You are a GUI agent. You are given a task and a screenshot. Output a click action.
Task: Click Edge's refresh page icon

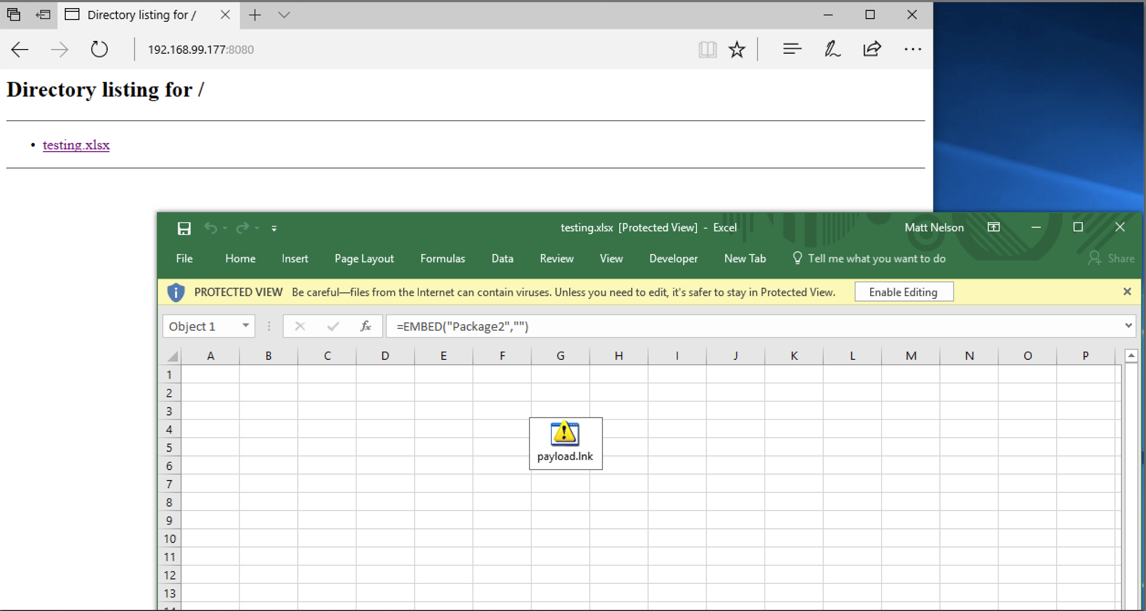(x=99, y=49)
